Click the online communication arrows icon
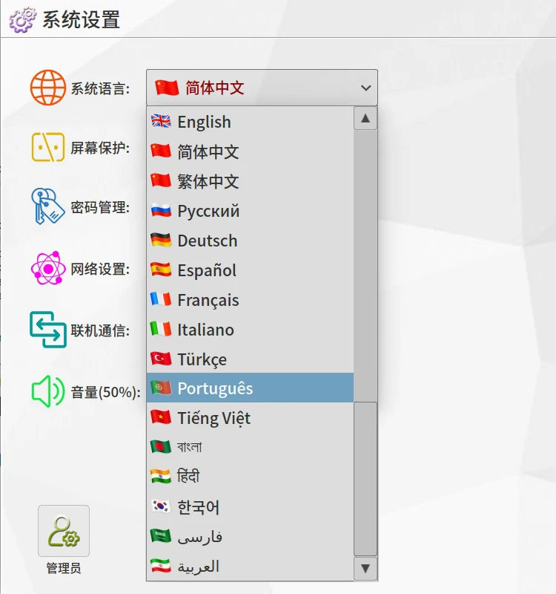The height and width of the screenshot is (594, 556). tap(48, 330)
